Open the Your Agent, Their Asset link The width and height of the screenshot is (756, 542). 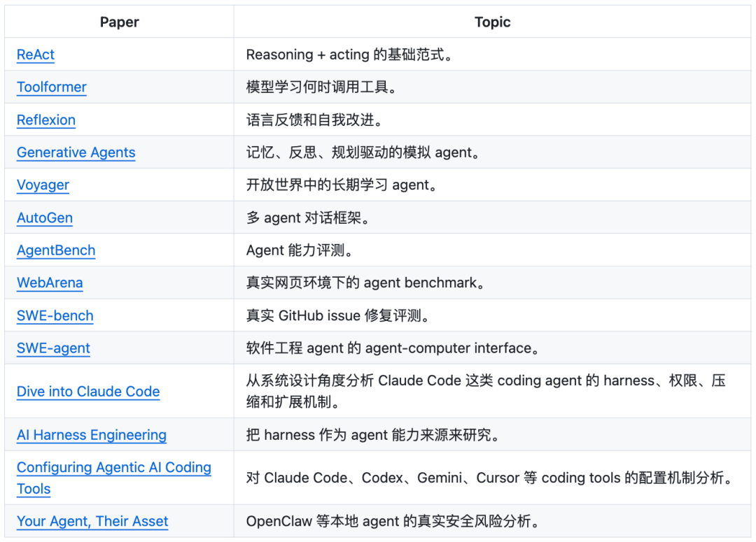click(92, 521)
